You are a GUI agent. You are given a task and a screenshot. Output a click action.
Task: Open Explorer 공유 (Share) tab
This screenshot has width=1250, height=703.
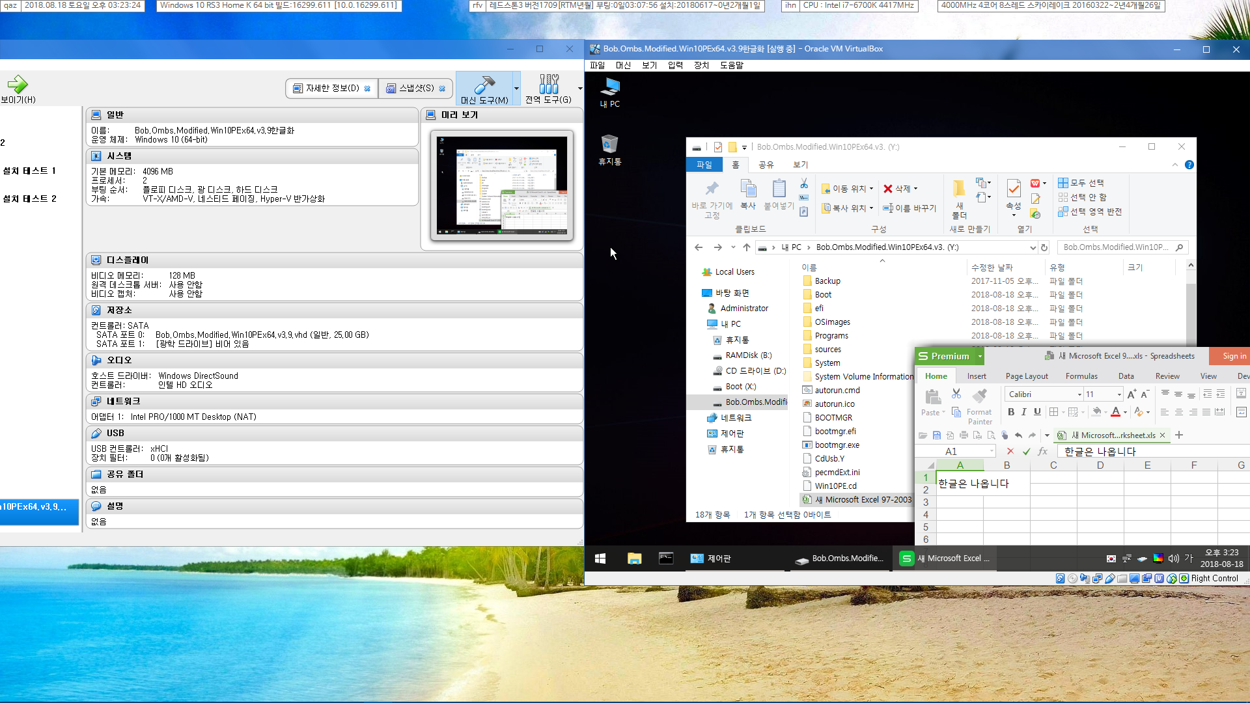tap(766, 165)
